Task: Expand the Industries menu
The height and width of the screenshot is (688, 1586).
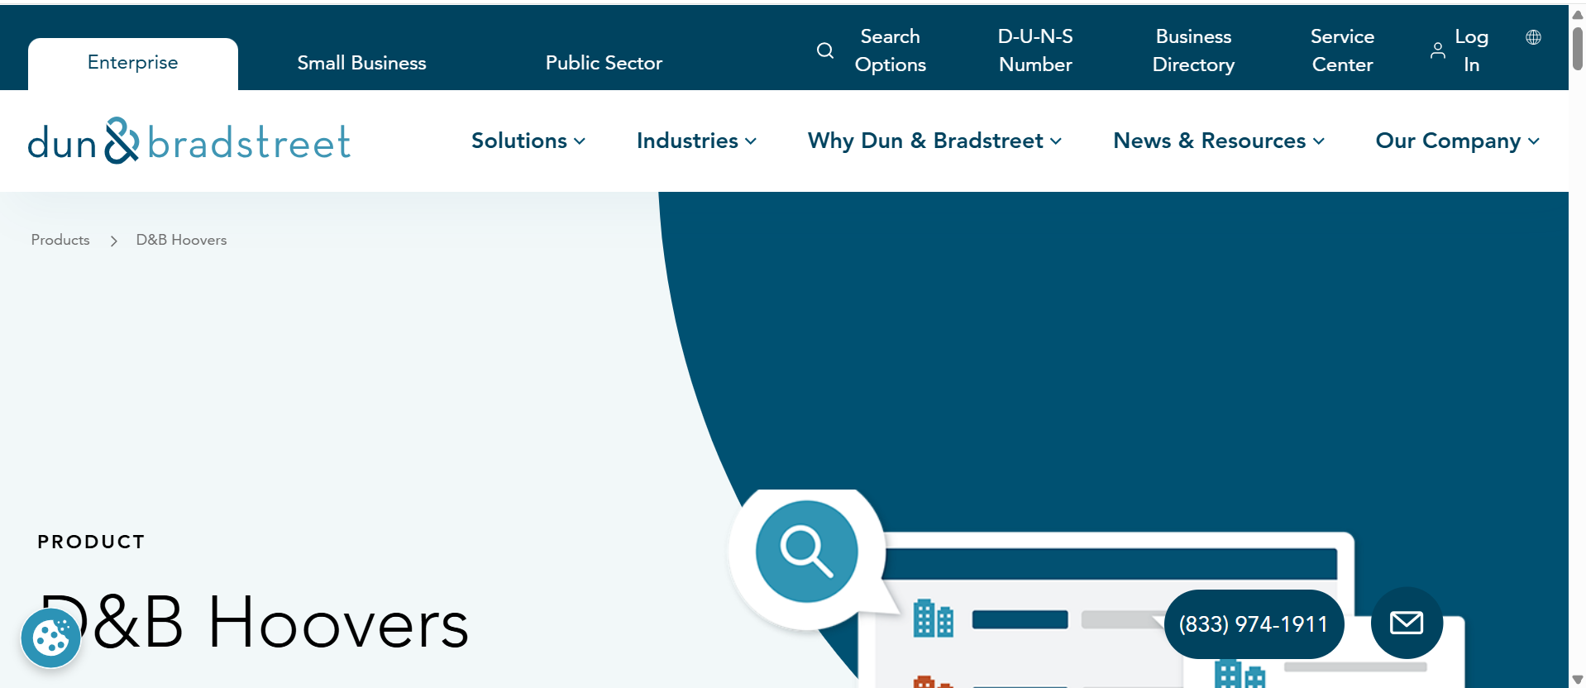Action: tap(696, 141)
